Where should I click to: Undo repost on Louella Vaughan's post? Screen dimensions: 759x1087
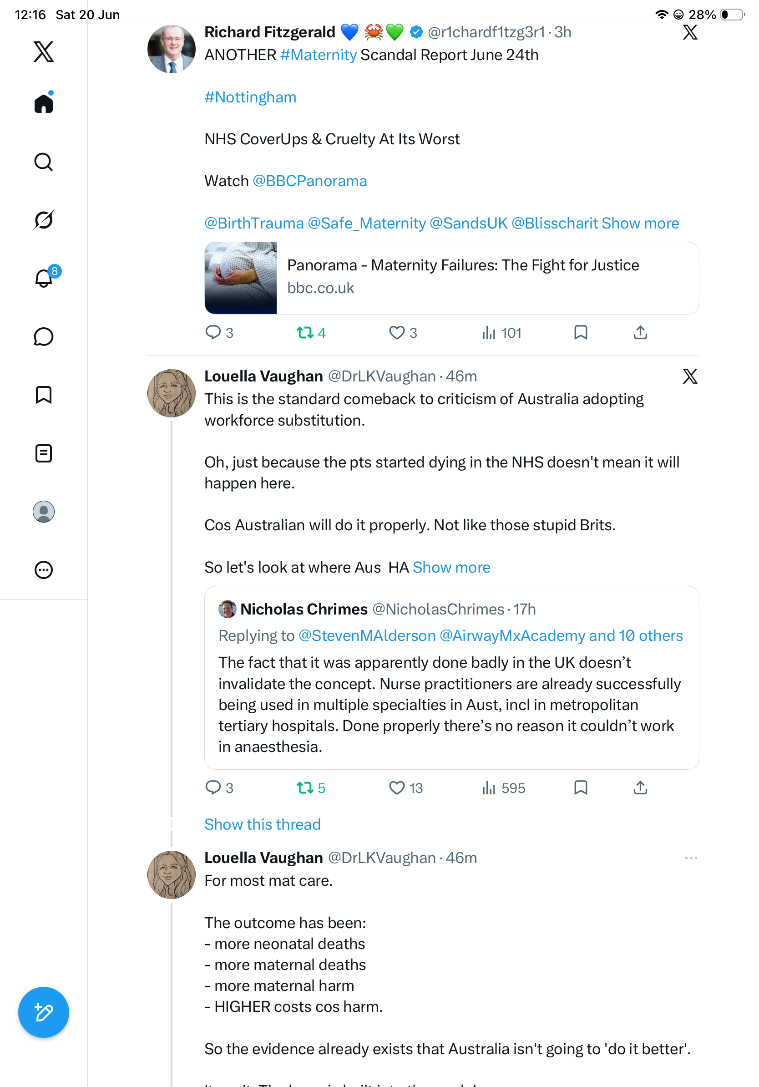[x=311, y=788]
